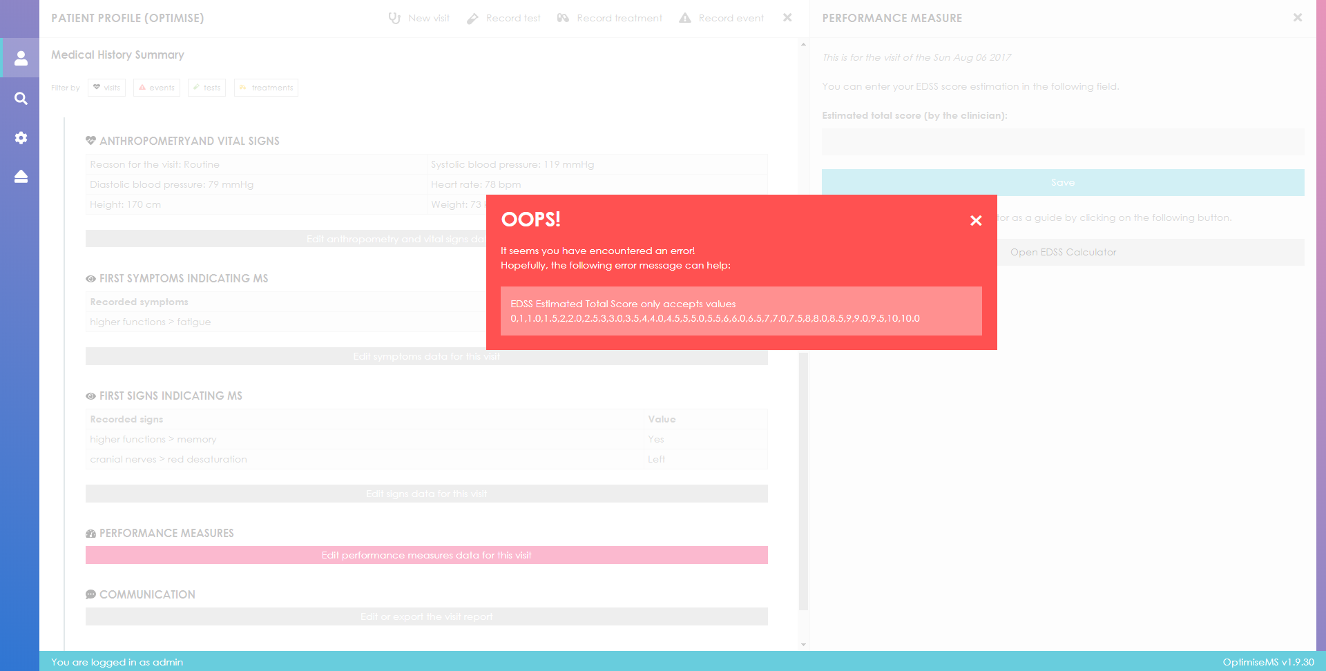Close the Patient Profile panel
This screenshot has width=1326, height=671.
point(787,18)
